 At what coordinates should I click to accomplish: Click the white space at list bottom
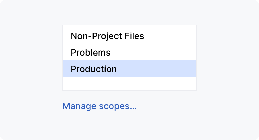coord(129,84)
